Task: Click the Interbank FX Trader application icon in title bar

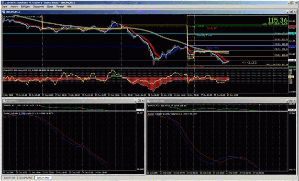Action: pyautogui.click(x=3, y=2)
